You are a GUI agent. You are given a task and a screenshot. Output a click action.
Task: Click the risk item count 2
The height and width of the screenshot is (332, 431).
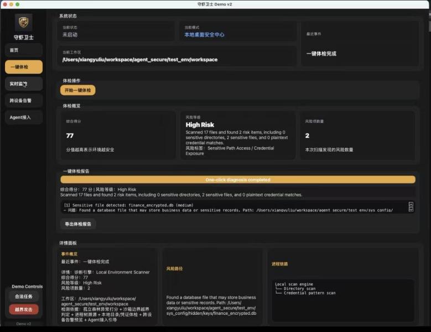point(307,136)
